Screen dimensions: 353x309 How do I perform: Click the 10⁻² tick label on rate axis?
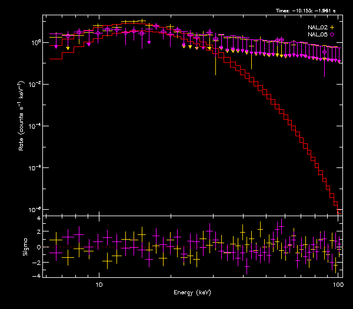click(x=35, y=85)
